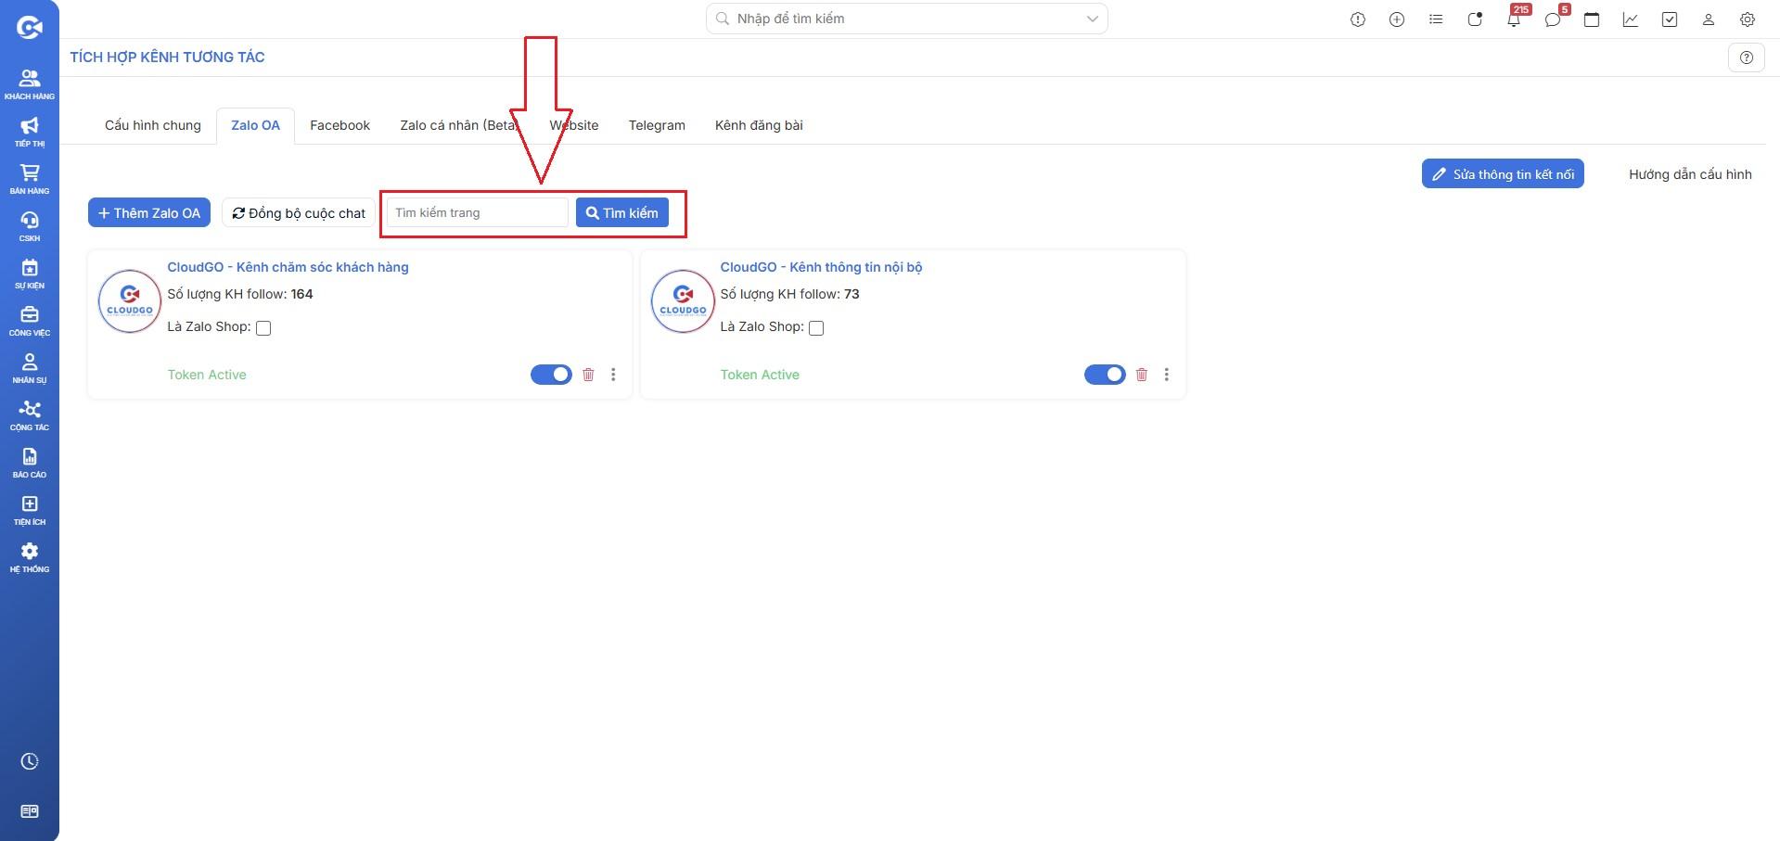This screenshot has width=1780, height=841.
Task: Click the alert badge icon in top bar
Action: (x=1358, y=19)
